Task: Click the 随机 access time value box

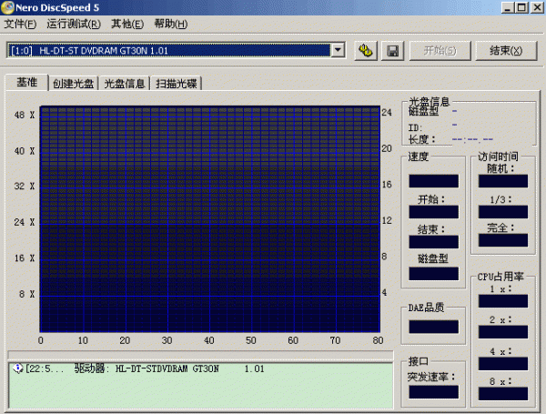Action: click(503, 181)
